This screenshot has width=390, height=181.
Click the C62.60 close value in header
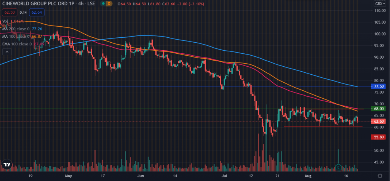pyautogui.click(x=168, y=4)
